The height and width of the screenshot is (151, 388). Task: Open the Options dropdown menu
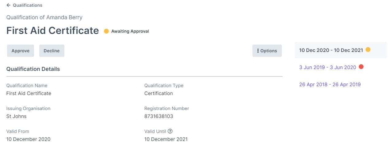coord(267,51)
